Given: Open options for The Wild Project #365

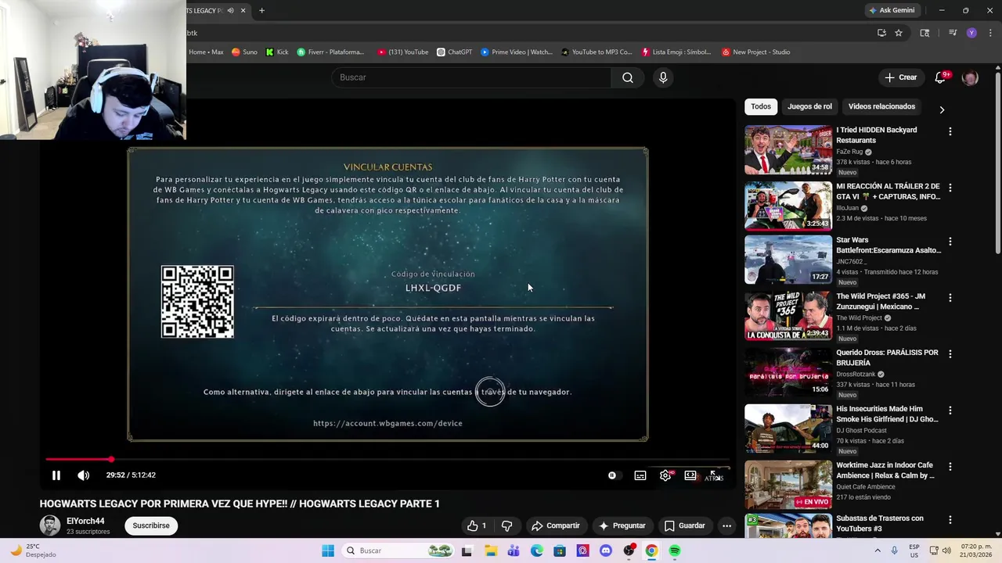Looking at the screenshot, I should point(950,298).
